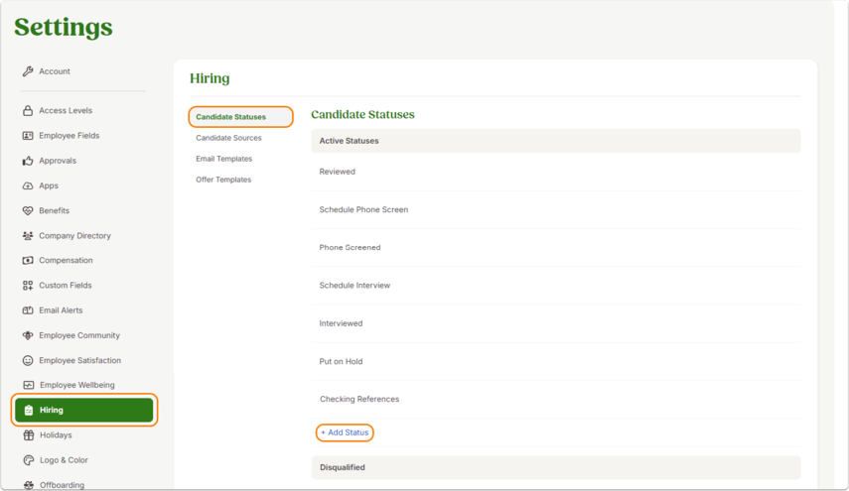Select the Reviewed status row

[x=555, y=172]
